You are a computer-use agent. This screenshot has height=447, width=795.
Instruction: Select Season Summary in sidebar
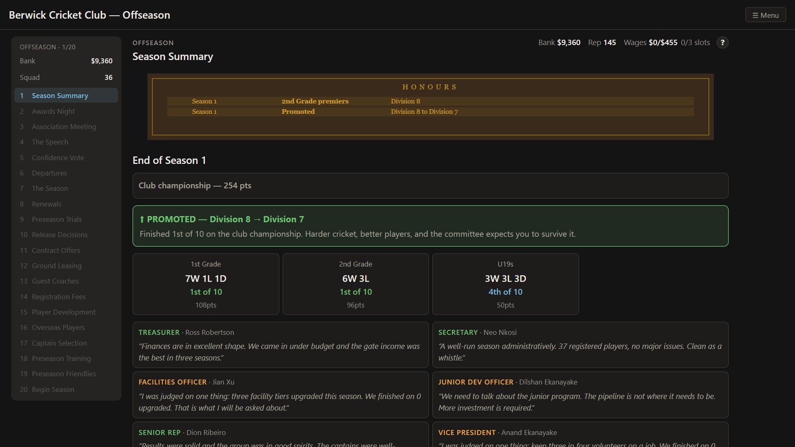(x=66, y=95)
